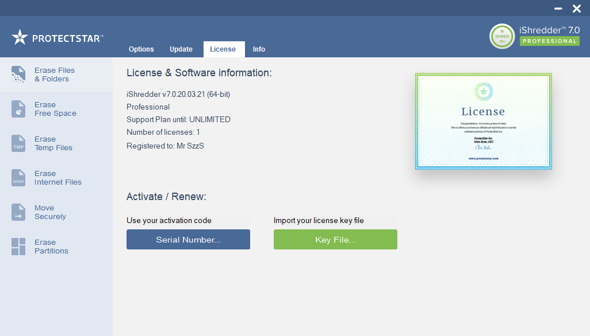Click the 'Professional' edition text line
This screenshot has height=336, width=590.
[148, 107]
